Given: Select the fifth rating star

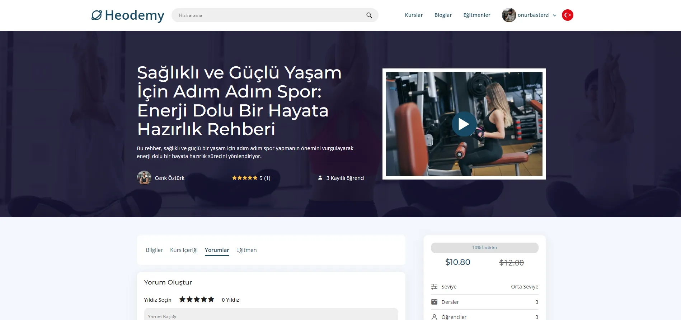Looking at the screenshot, I should point(211,300).
